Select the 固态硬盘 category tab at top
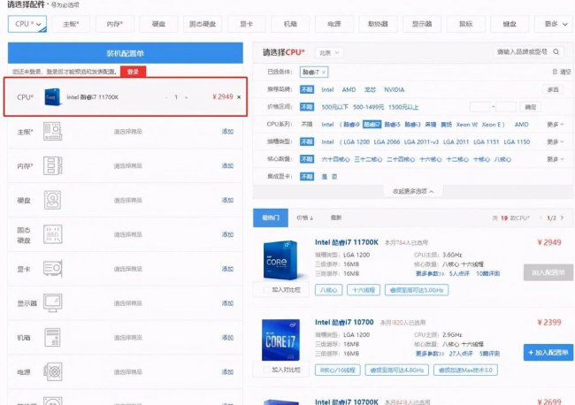Screen dimensions: 575x405 pyautogui.click(x=203, y=24)
